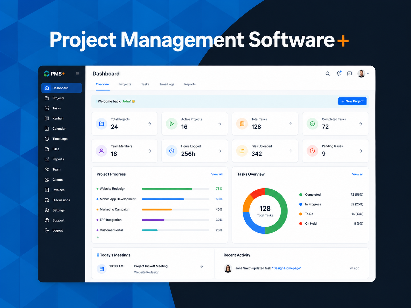The height and width of the screenshot is (308, 411).
Task: Click the Files Uploaded folder icon
Action: tap(242, 151)
